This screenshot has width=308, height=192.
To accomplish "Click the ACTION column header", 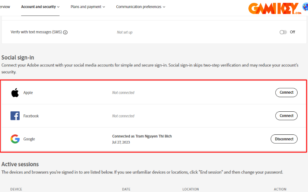I will point(280,189).
